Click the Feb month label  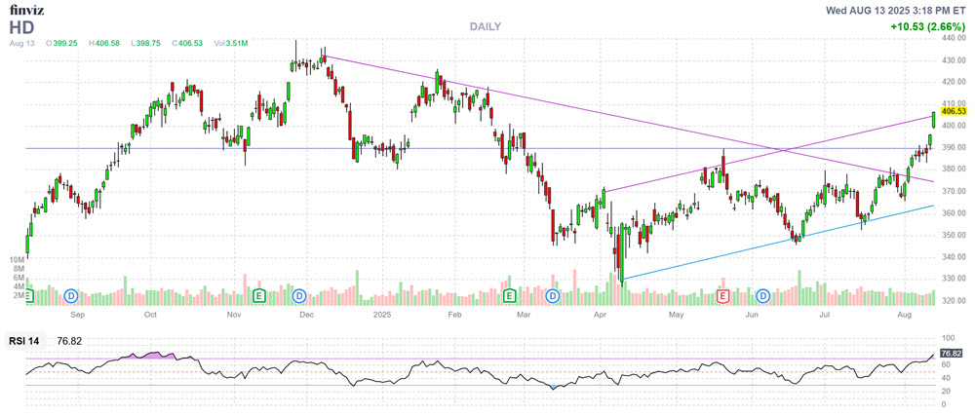pos(454,315)
